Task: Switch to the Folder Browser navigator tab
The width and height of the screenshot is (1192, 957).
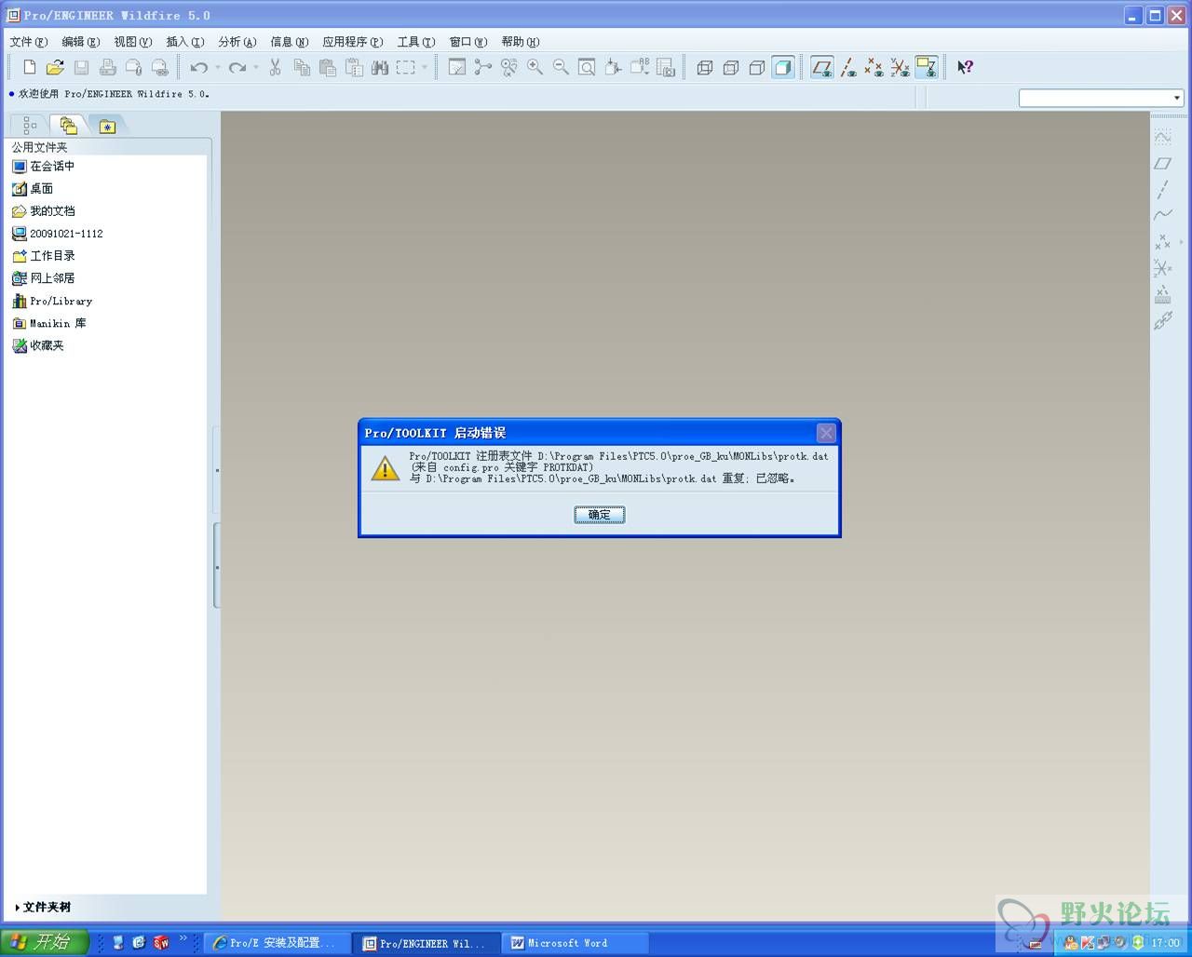Action: (68, 125)
